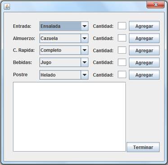The image size is (168, 165).
Task: Focus the Cantidad field for Postre
Action: (122, 74)
